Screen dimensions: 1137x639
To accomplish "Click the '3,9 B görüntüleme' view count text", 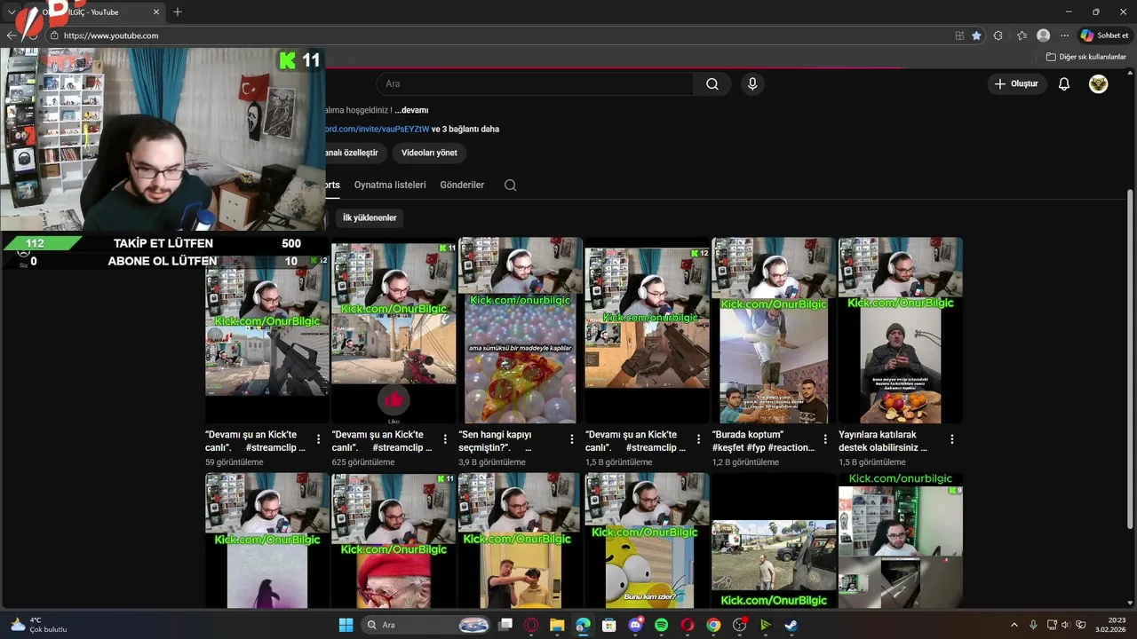I will coord(491,462).
